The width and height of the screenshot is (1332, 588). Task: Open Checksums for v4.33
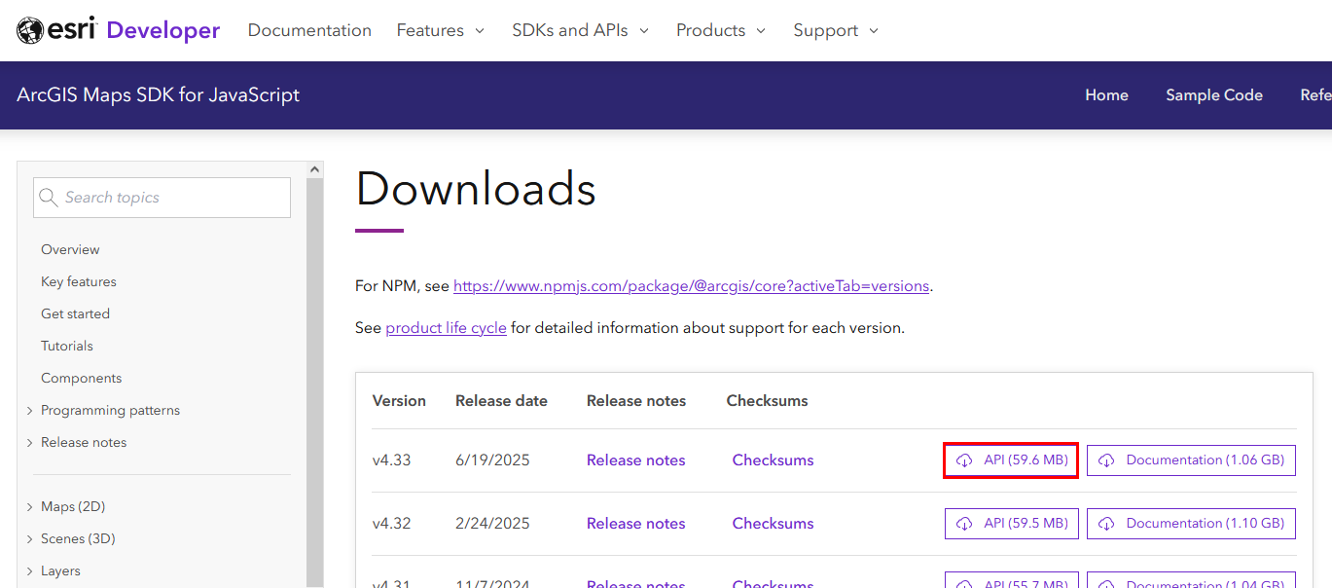point(774,460)
